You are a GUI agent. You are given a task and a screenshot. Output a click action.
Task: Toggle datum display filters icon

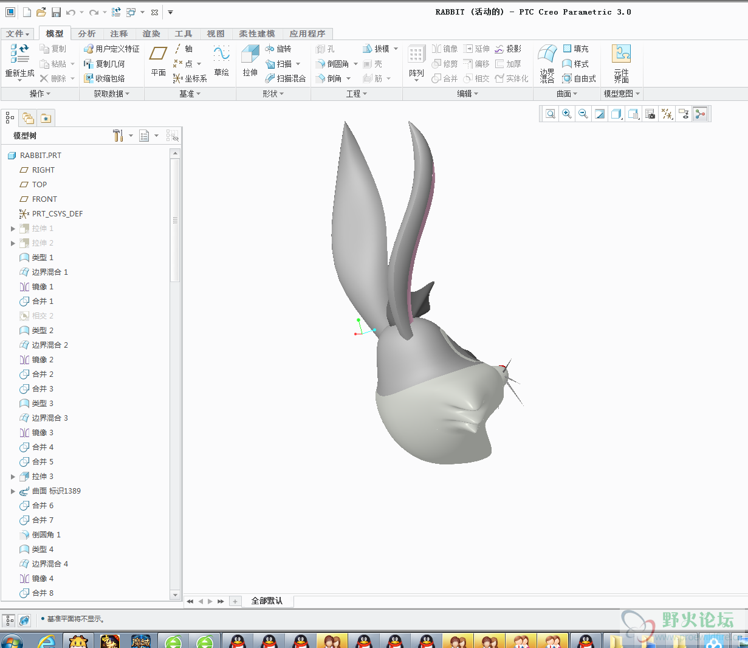tap(667, 114)
